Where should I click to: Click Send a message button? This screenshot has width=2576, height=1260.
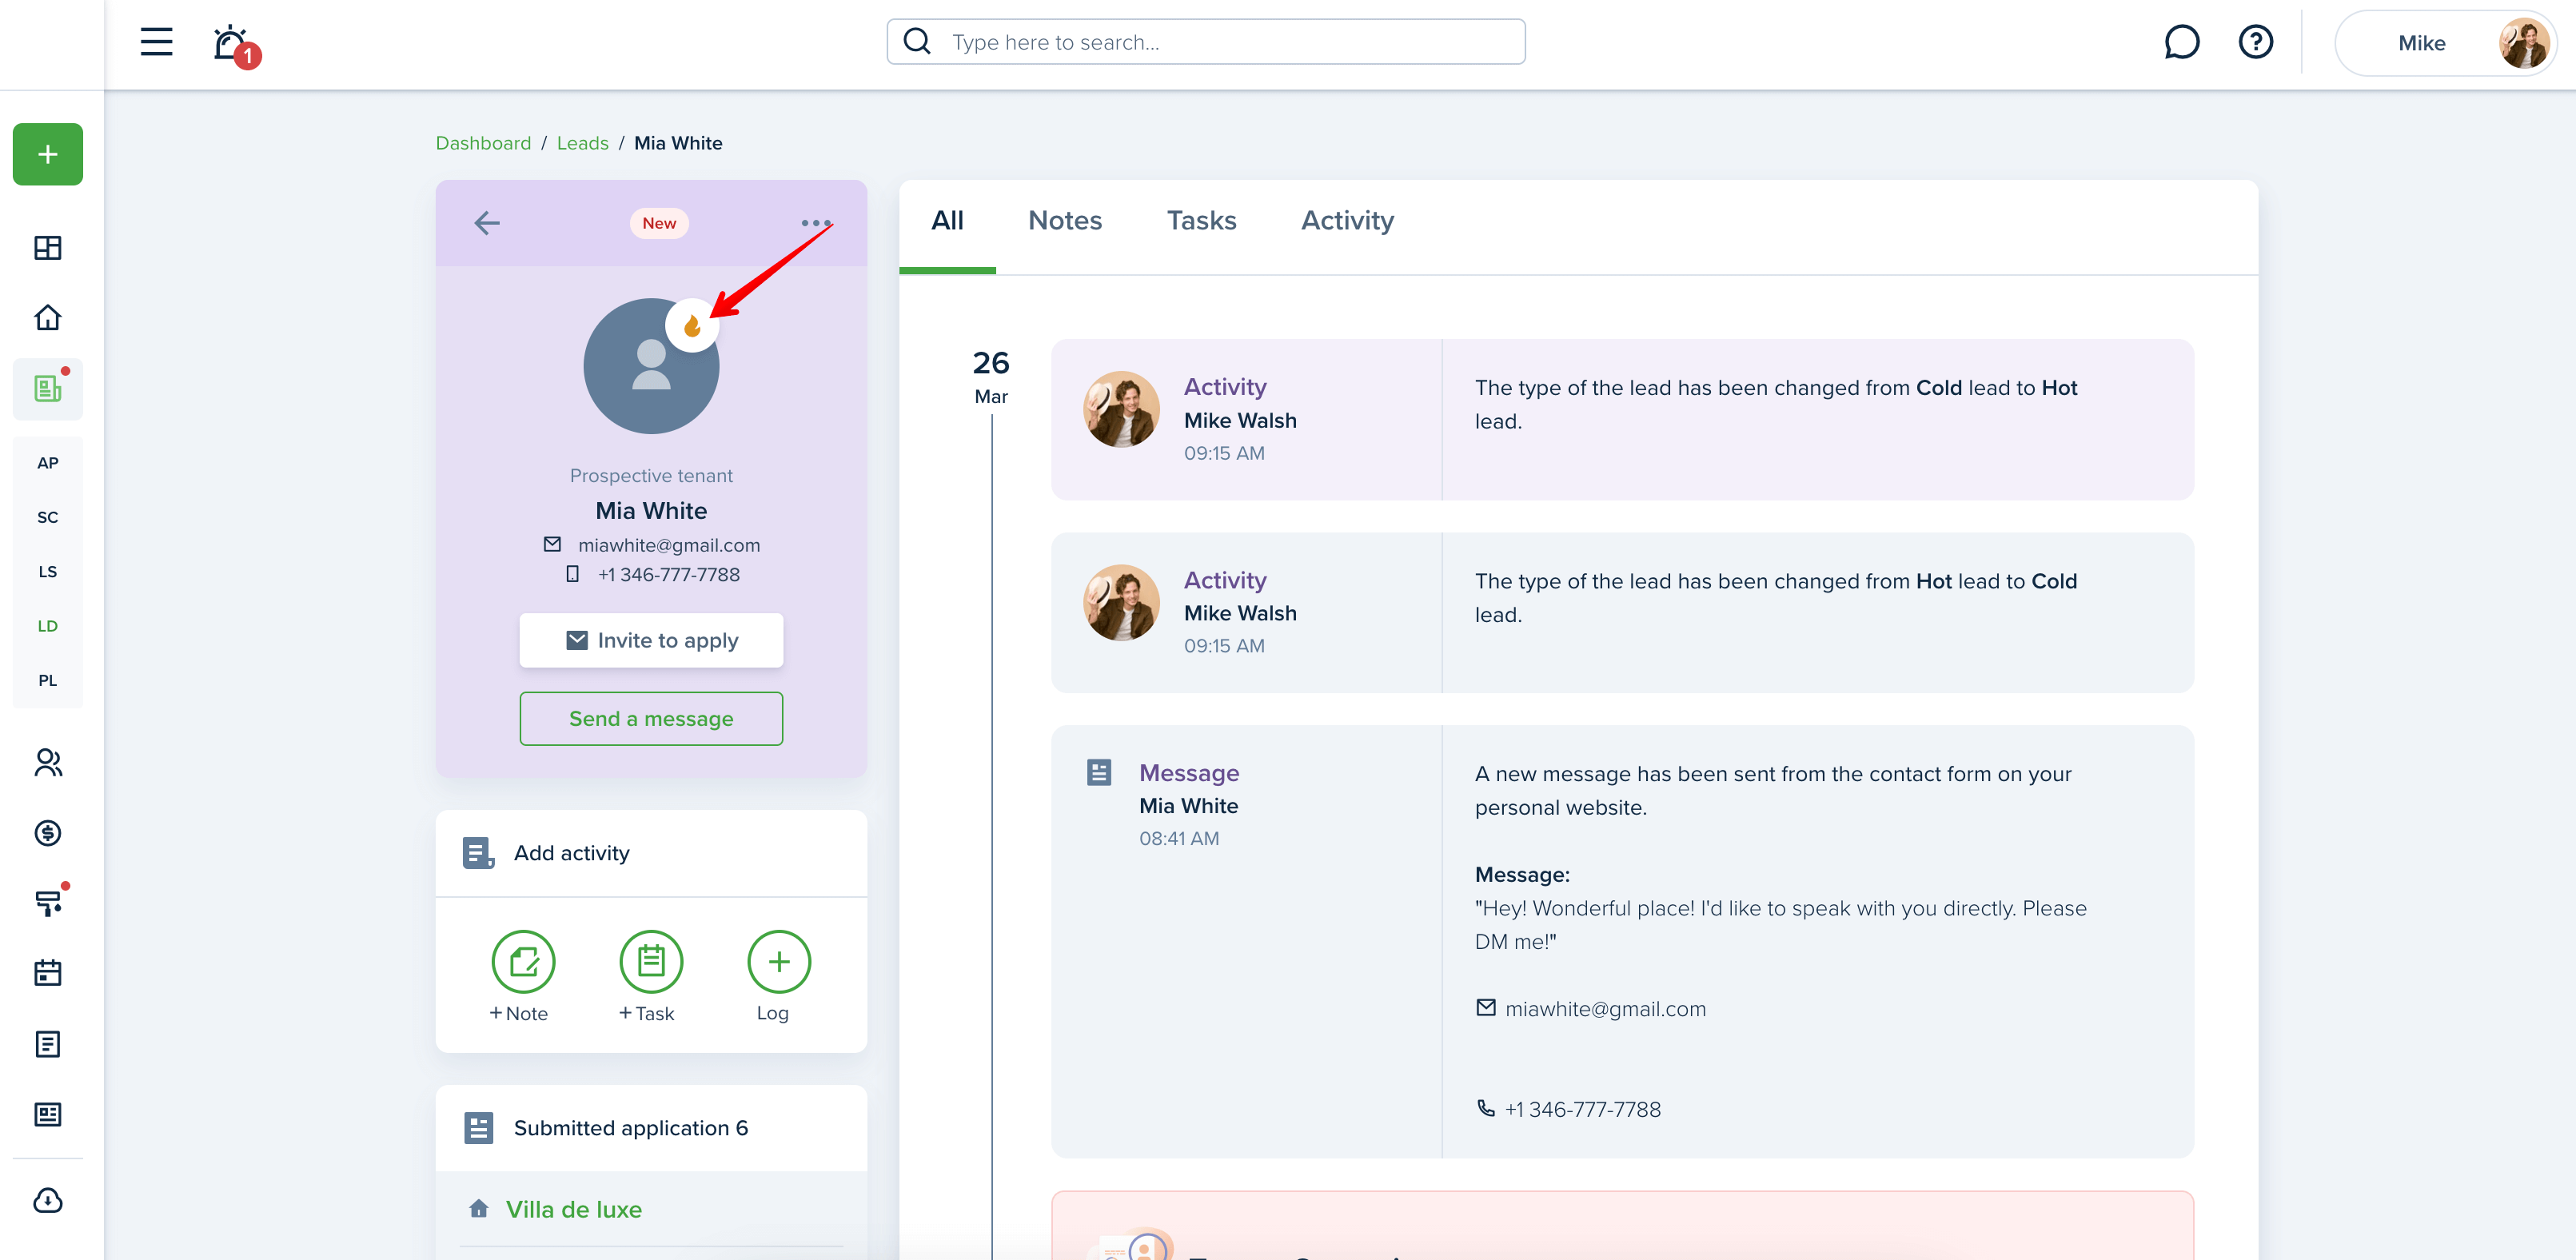coord(651,719)
